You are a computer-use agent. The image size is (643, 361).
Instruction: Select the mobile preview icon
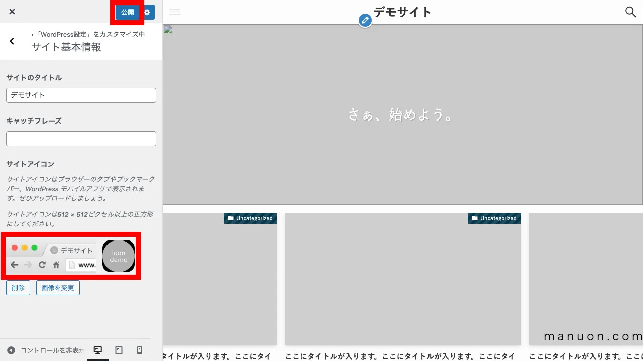pyautogui.click(x=140, y=350)
